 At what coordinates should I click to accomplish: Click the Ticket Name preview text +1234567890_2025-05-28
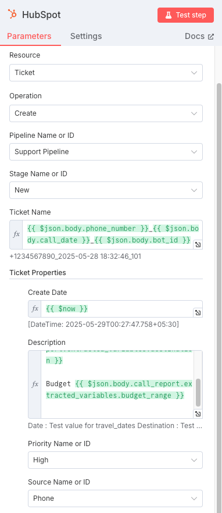tap(75, 256)
